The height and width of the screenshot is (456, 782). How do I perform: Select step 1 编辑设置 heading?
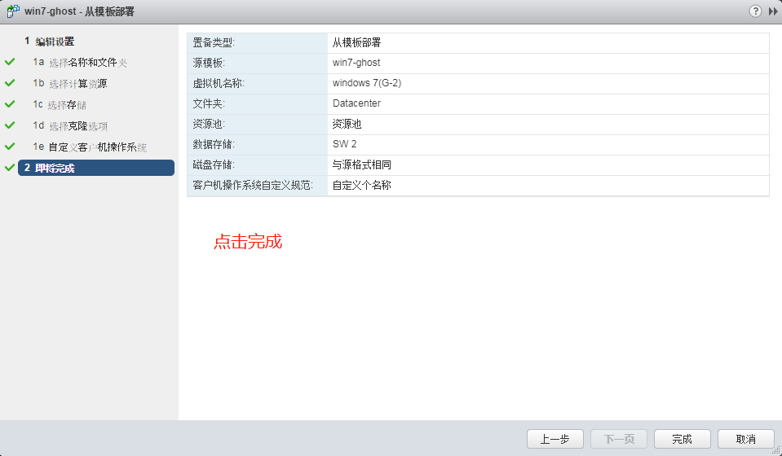pyautogui.click(x=50, y=42)
